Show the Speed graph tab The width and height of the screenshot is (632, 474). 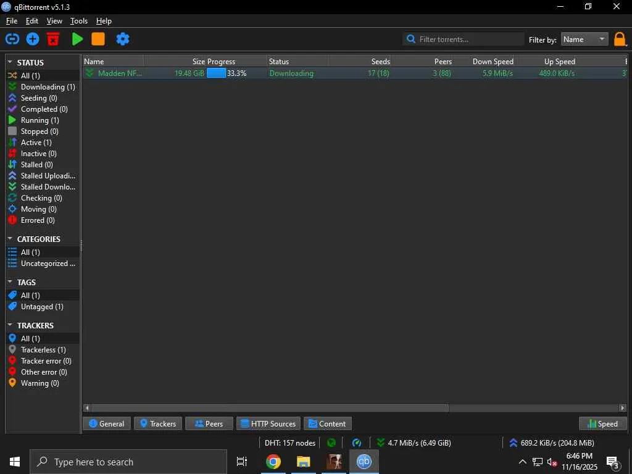pyautogui.click(x=603, y=423)
